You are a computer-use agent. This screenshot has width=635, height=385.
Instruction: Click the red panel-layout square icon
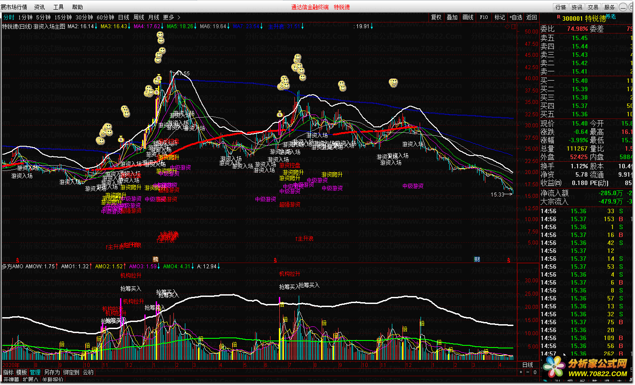pyautogui.click(x=514, y=26)
